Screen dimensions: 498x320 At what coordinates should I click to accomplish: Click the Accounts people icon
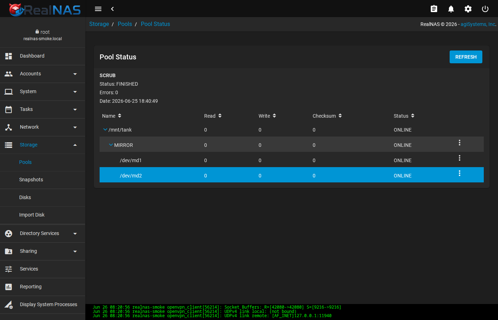click(9, 74)
